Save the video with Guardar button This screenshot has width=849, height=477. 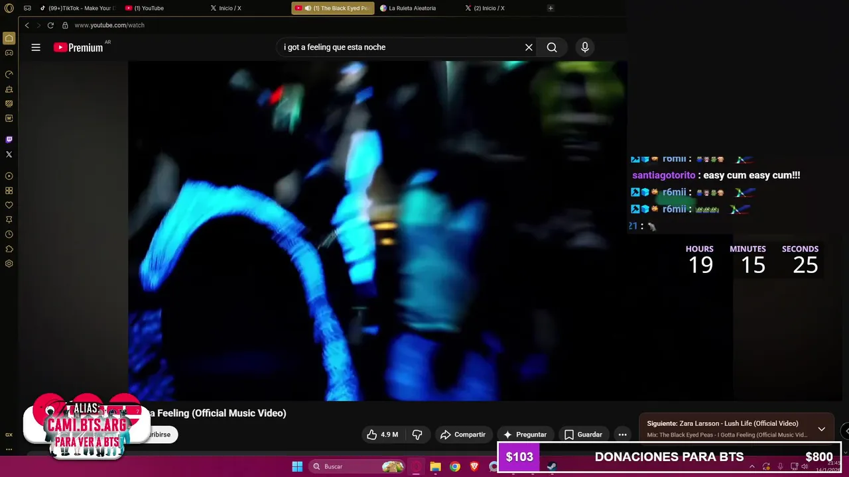(583, 435)
